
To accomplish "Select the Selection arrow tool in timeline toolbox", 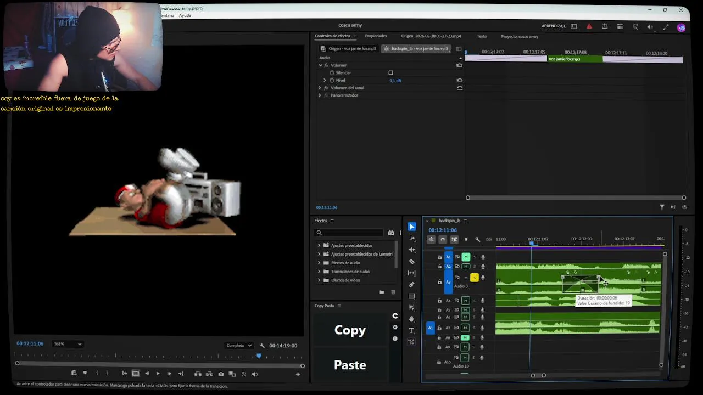I will coord(412,227).
